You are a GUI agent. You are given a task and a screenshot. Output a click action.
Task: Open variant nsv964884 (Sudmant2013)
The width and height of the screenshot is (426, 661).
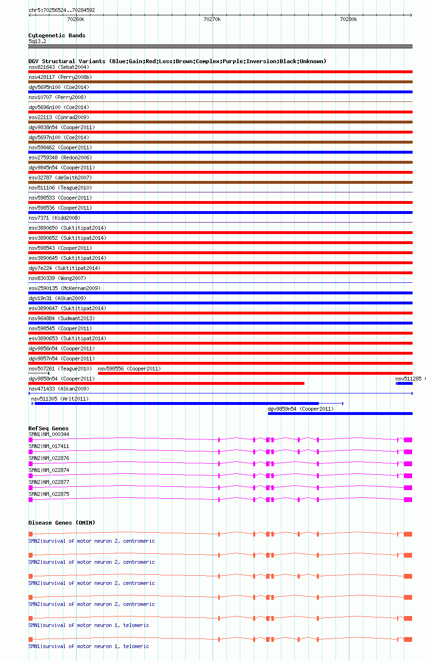click(x=62, y=318)
